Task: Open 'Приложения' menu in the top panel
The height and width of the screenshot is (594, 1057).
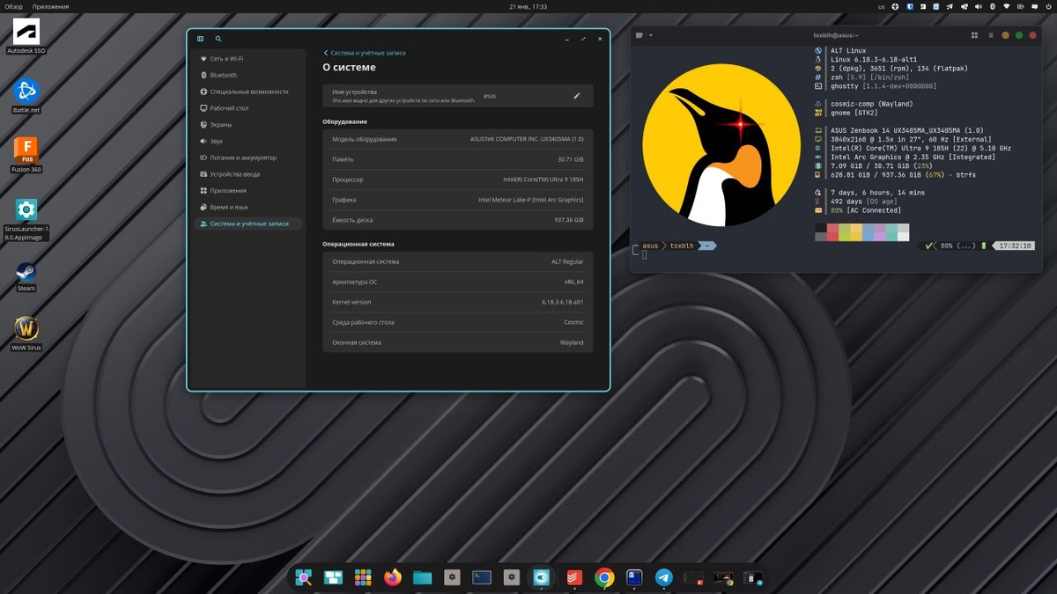Action: (52, 7)
